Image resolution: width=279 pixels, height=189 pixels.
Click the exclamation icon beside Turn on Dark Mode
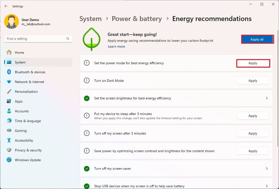coord(87,81)
